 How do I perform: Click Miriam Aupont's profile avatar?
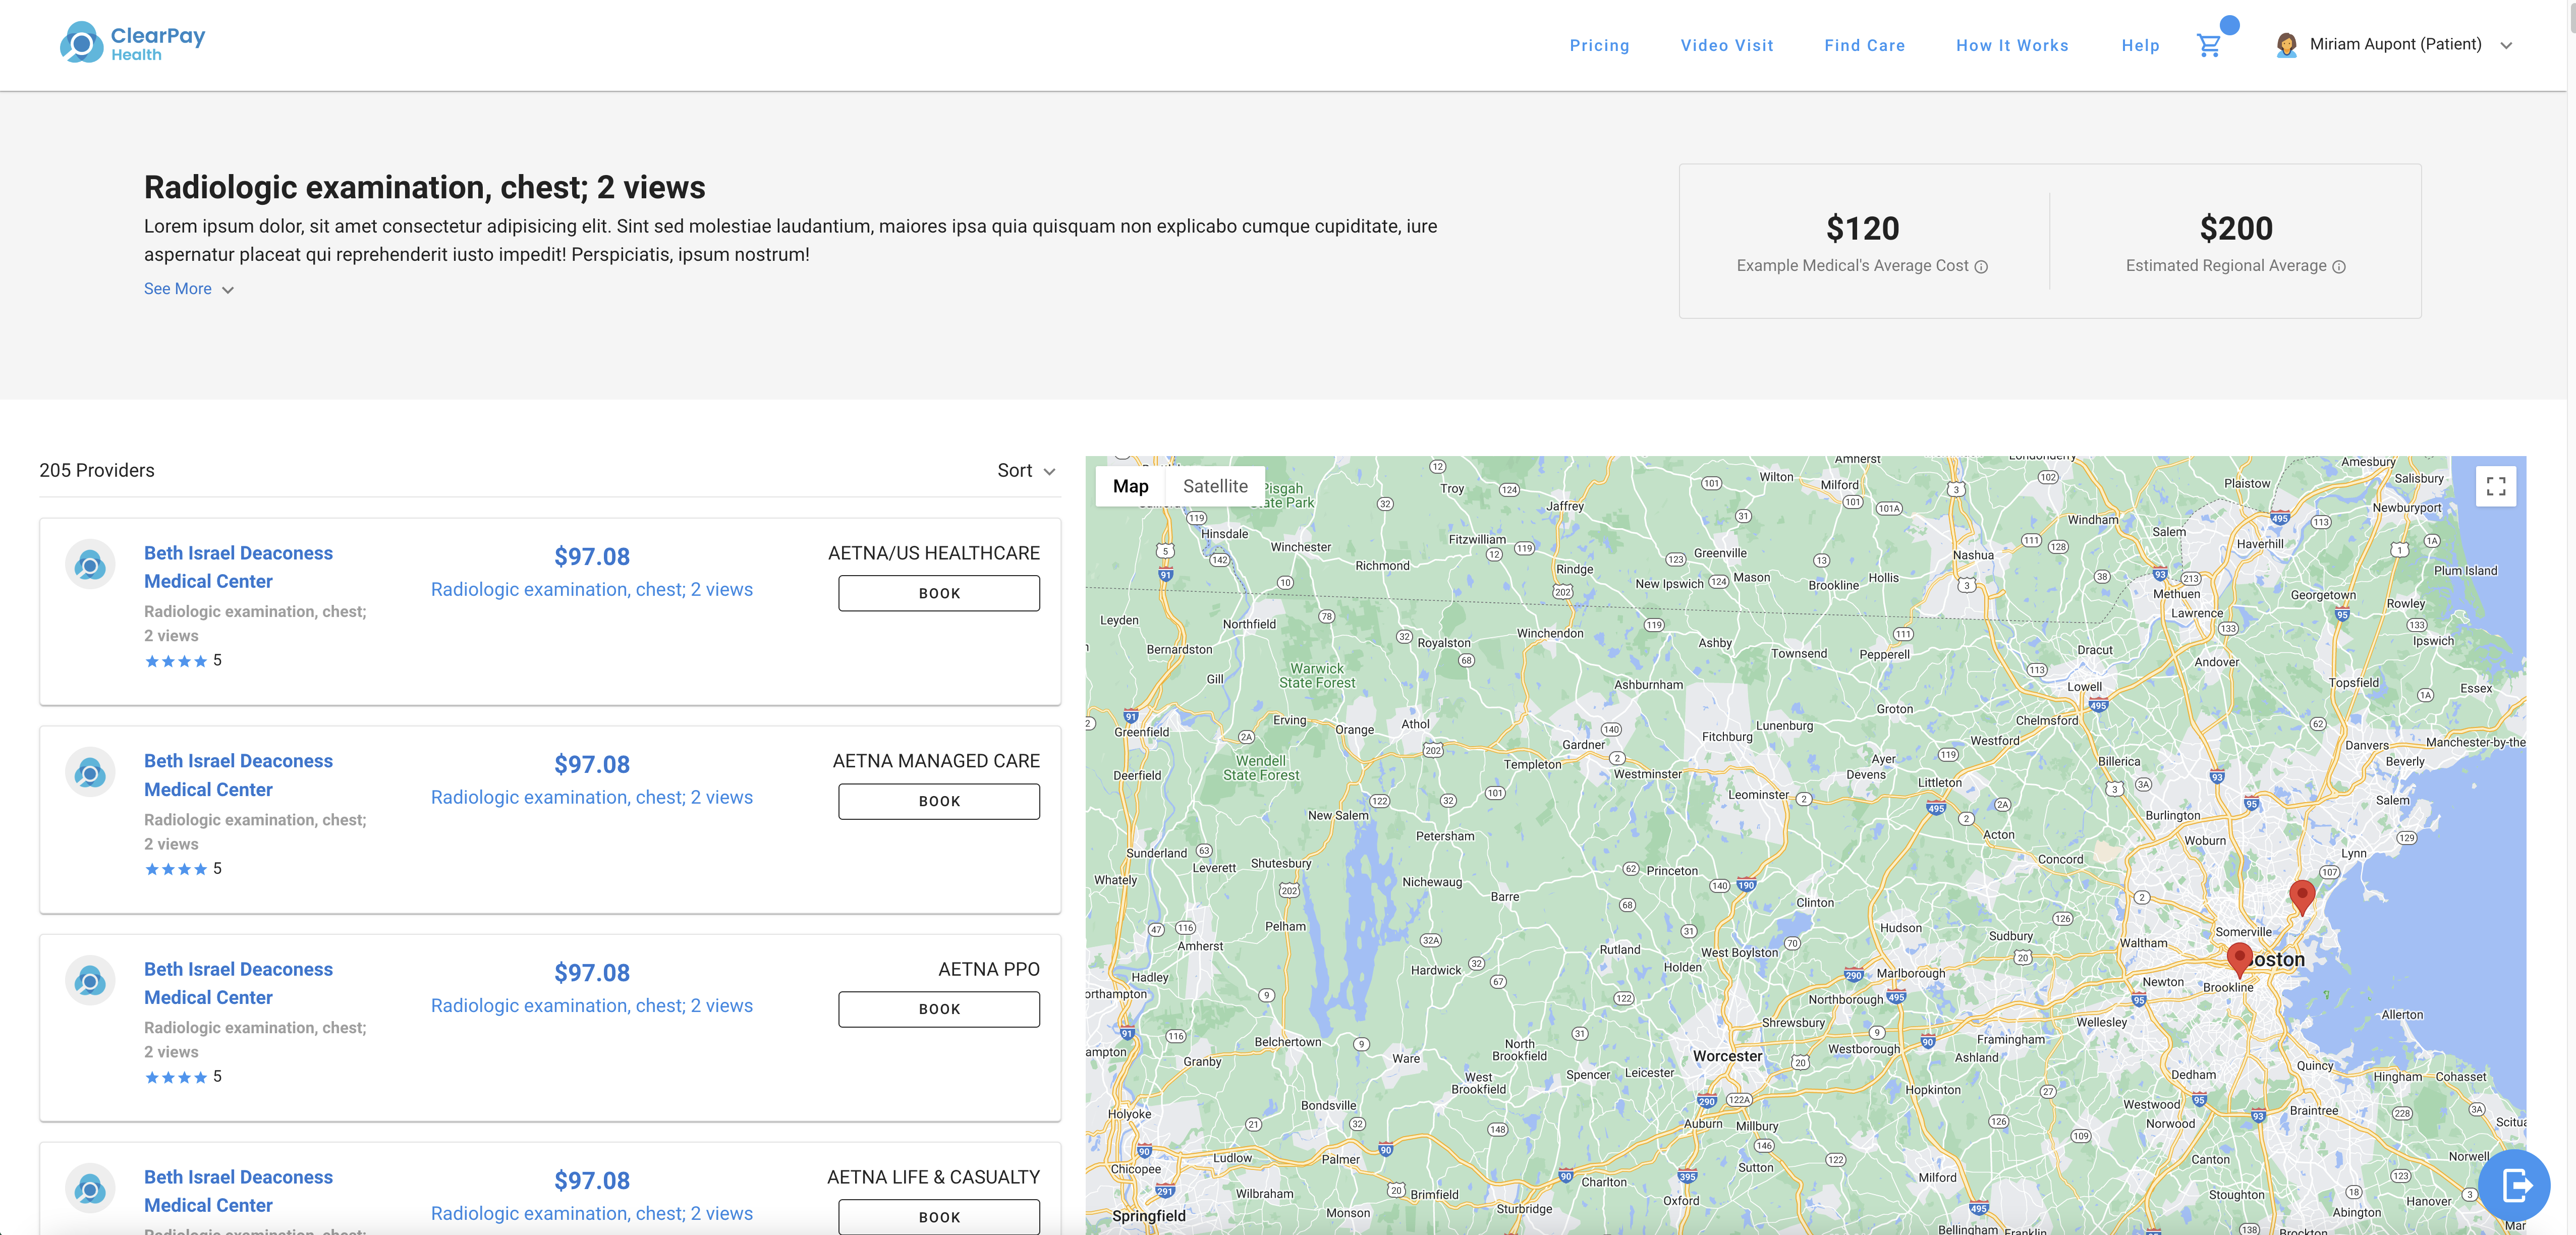coord(2286,45)
